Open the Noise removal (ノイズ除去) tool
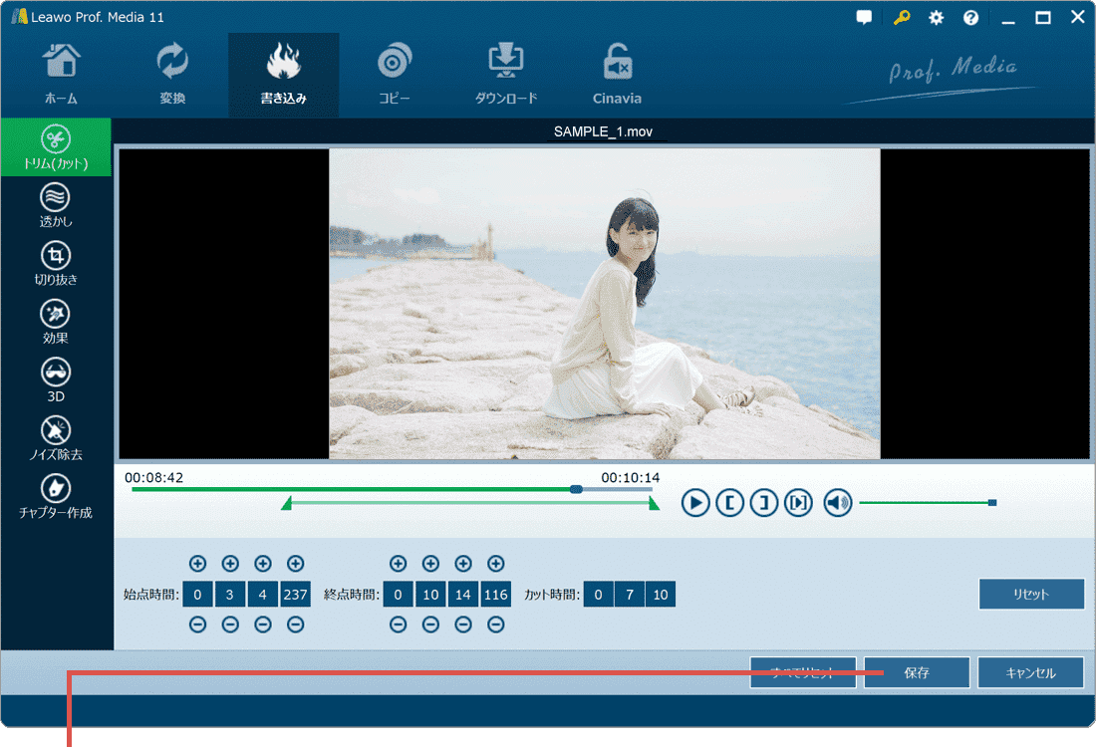 coord(56,438)
